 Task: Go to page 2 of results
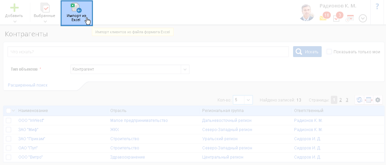tap(340, 100)
